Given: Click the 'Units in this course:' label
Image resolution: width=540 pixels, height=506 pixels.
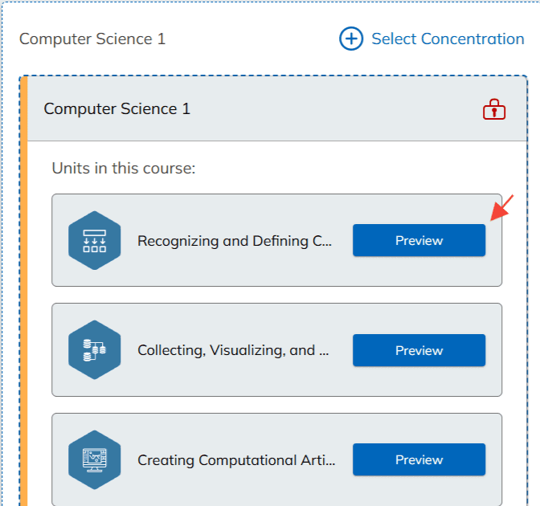Looking at the screenshot, I should pos(124,169).
